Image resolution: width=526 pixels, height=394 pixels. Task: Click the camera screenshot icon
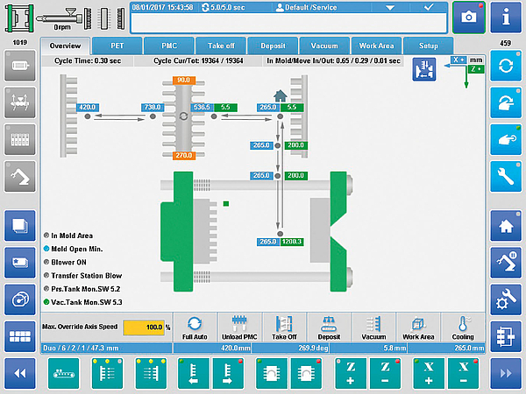(x=469, y=18)
